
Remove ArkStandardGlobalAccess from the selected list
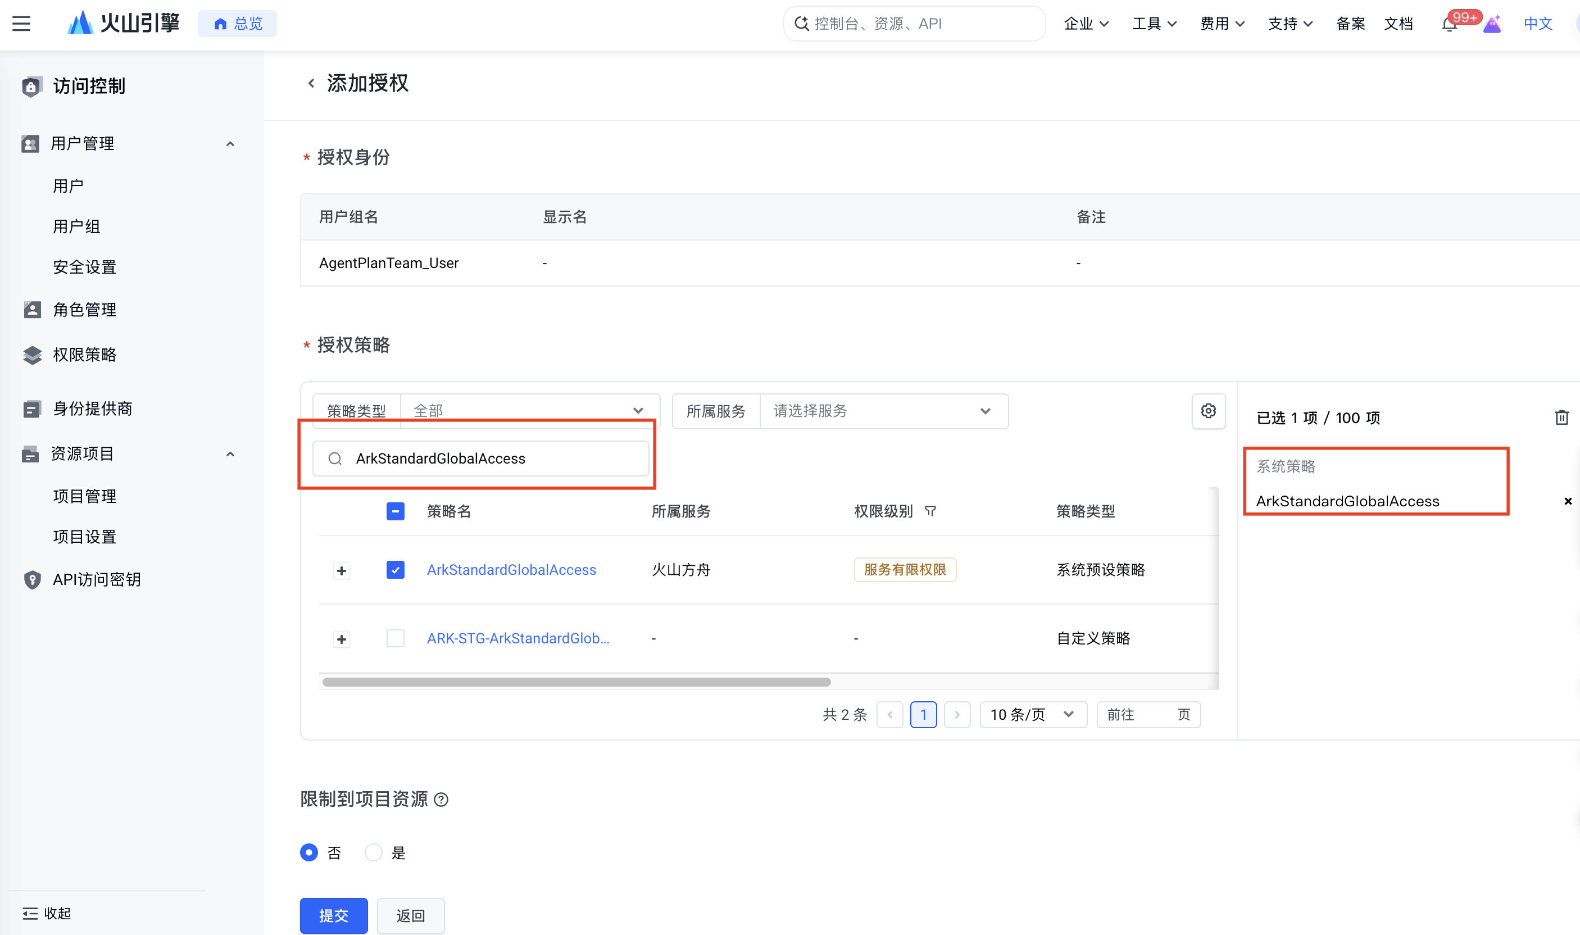(1568, 502)
